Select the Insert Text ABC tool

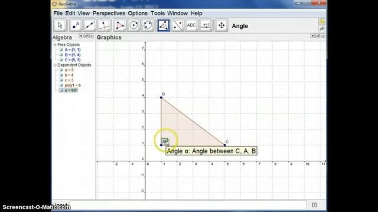pos(191,25)
